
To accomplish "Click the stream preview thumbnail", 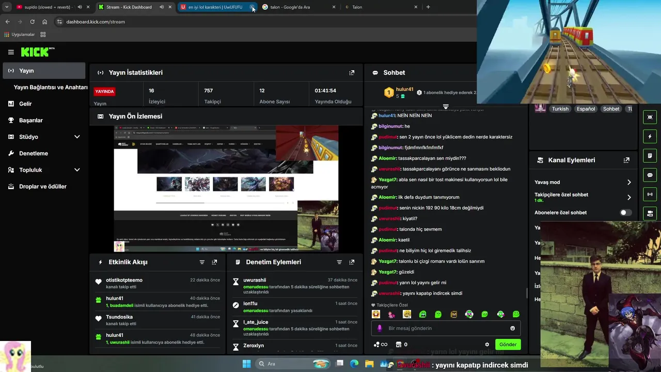I will (226, 189).
